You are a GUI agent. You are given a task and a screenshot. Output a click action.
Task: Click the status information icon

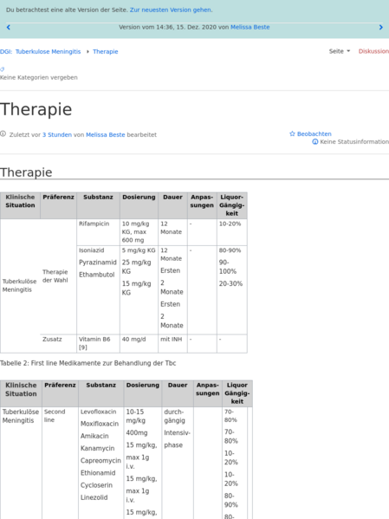315,142
